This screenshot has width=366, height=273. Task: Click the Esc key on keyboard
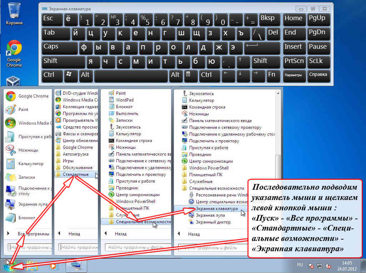(52, 20)
